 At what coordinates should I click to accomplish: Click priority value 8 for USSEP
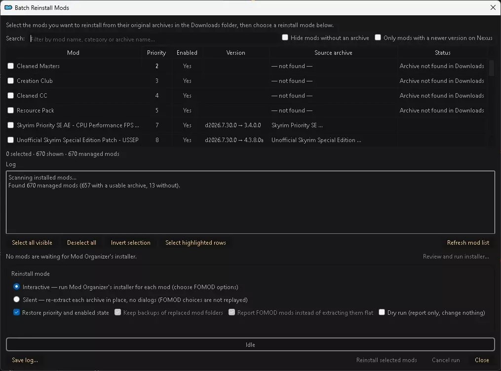[x=157, y=140]
